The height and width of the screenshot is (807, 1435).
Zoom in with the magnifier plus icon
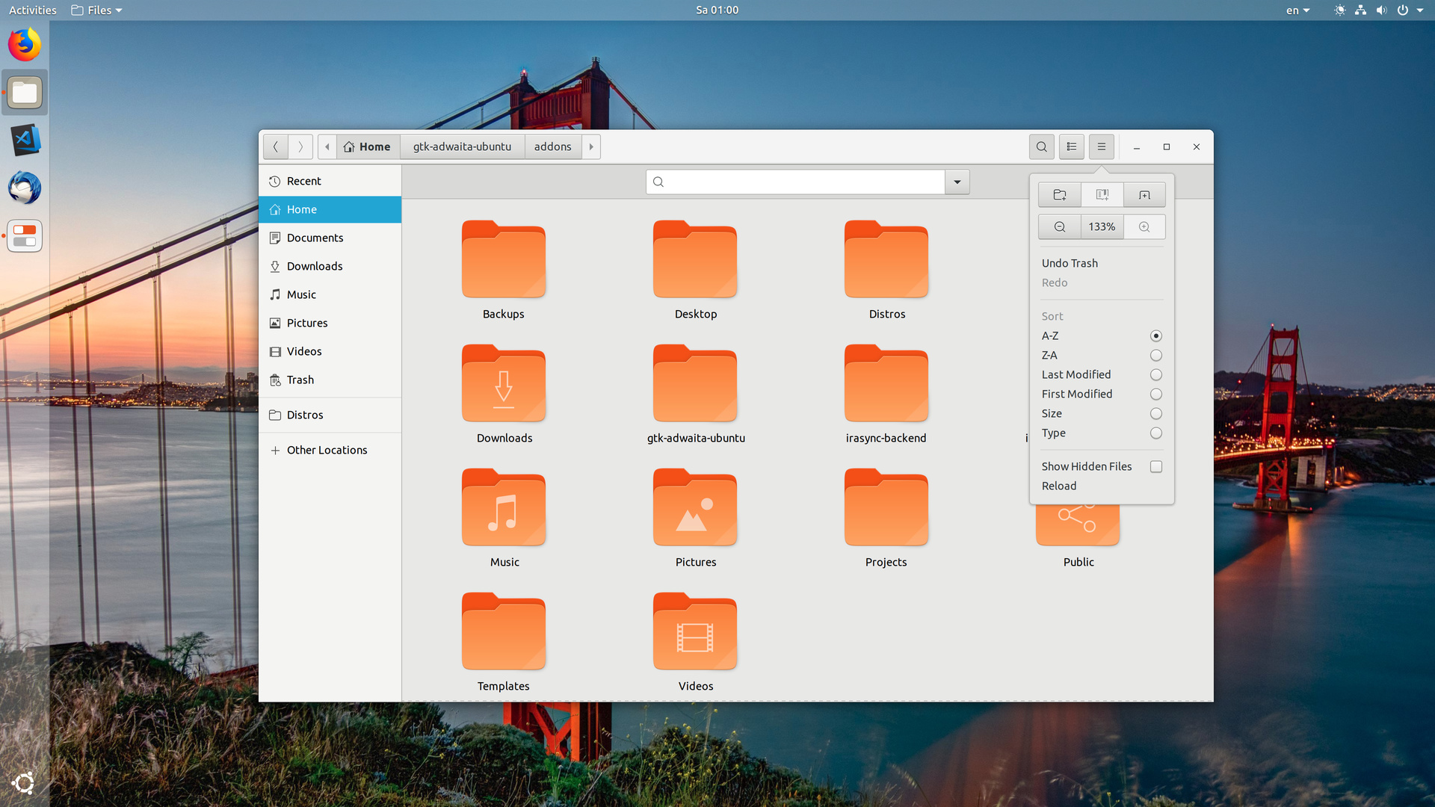click(x=1144, y=227)
